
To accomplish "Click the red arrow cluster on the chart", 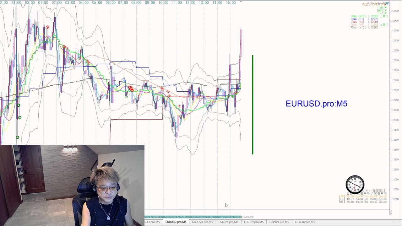I will 131,89.
